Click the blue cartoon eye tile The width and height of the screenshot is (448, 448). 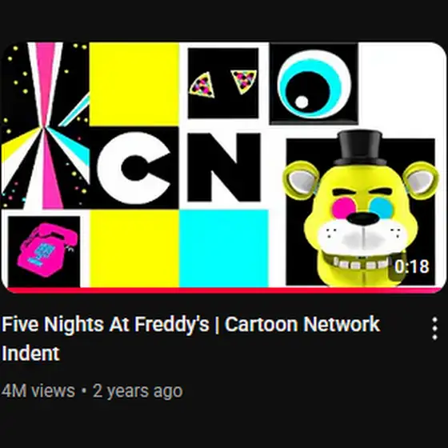[314, 84]
